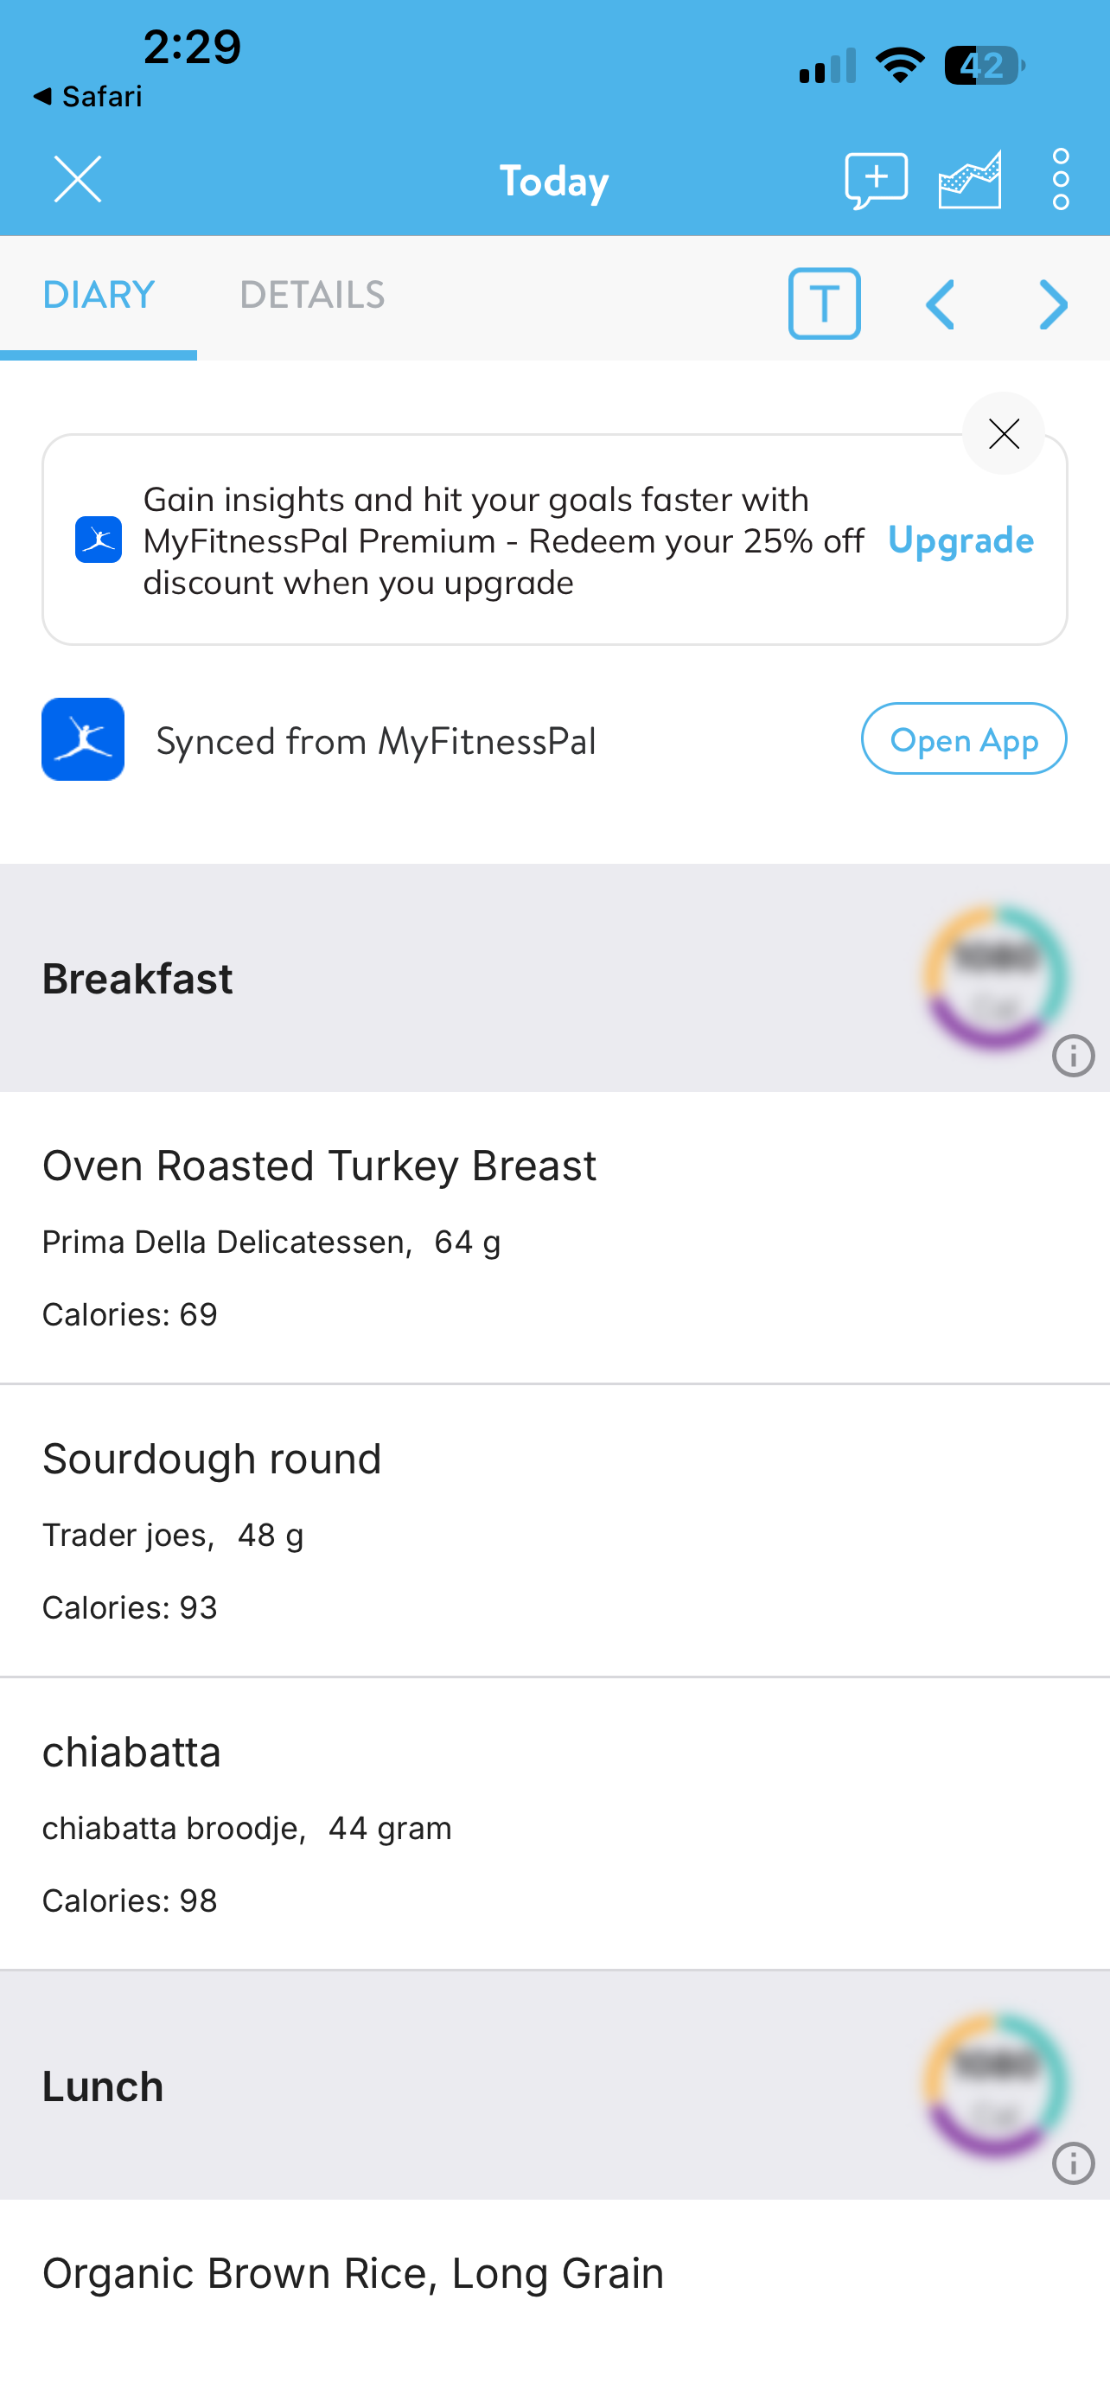Return to Safari via back link
Screen dimensions: 1110x2402
tap(87, 97)
